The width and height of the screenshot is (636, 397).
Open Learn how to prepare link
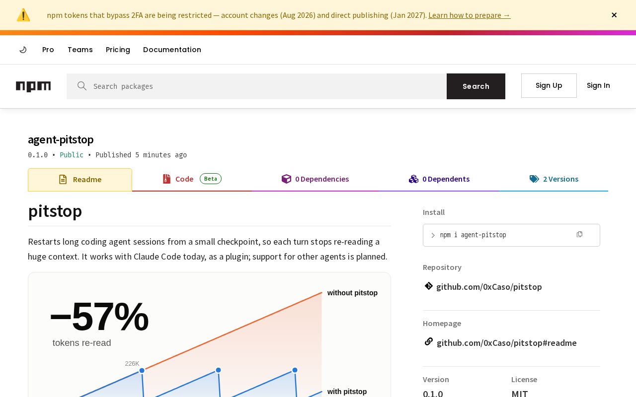[x=469, y=15]
